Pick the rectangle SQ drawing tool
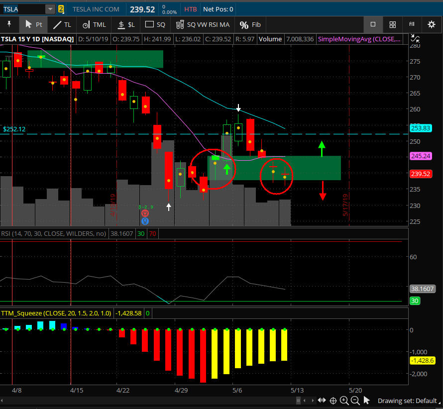The height and width of the screenshot is (409, 443). tap(155, 25)
